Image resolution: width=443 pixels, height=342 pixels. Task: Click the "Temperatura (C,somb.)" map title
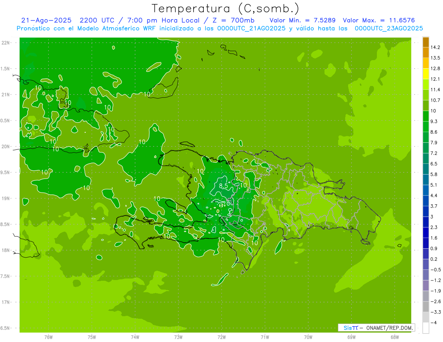pos(225,8)
